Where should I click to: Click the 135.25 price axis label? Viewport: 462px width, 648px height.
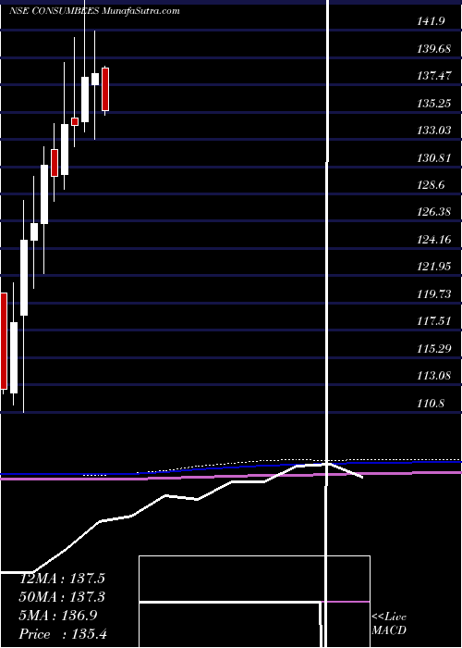(x=433, y=103)
